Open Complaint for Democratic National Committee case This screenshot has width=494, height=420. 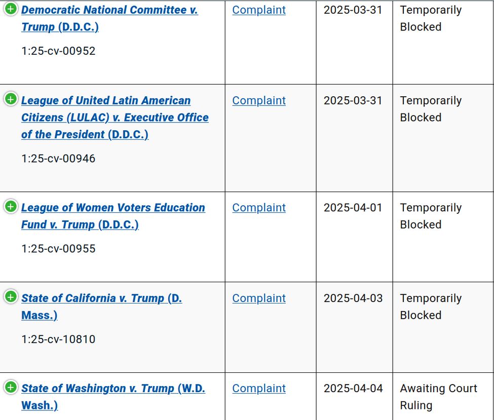click(259, 10)
